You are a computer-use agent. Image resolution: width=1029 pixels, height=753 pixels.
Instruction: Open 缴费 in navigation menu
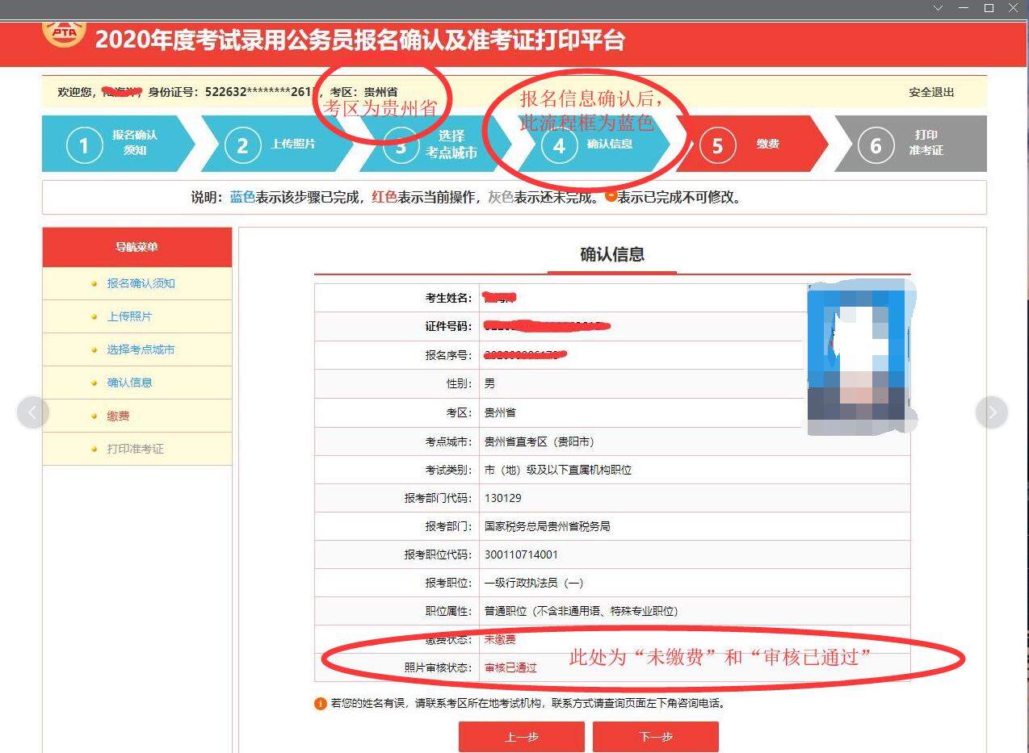click(x=118, y=416)
